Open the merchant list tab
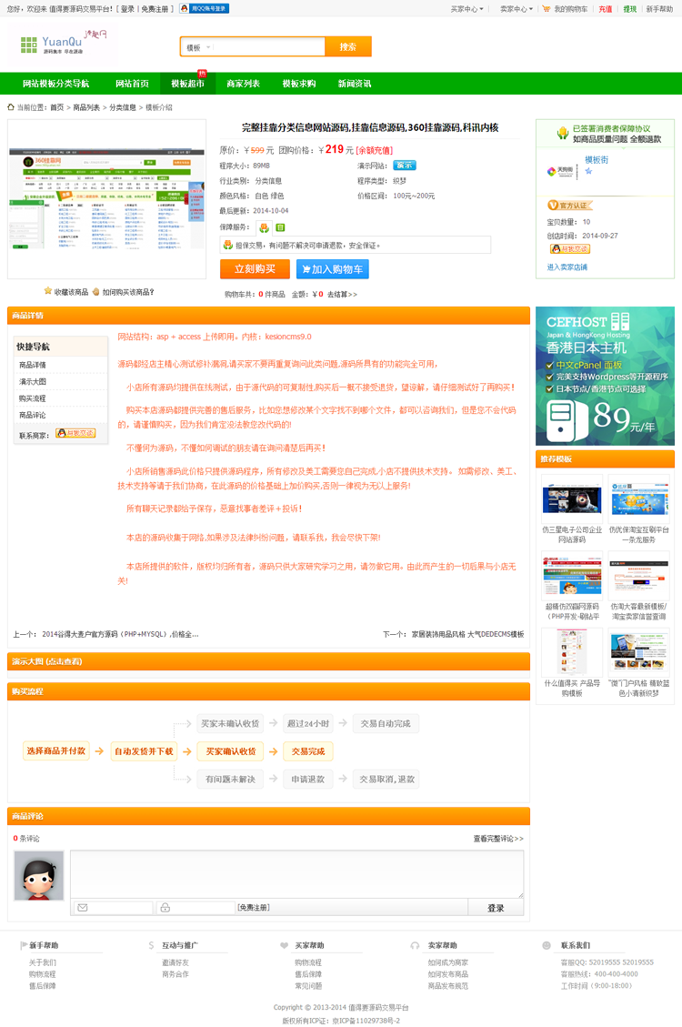Image resolution: width=682 pixels, height=1027 pixels. click(244, 84)
